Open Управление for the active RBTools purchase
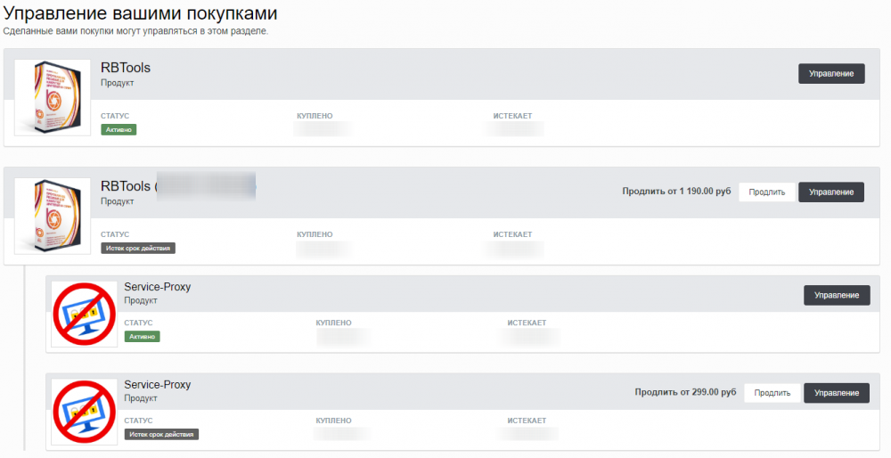This screenshot has width=891, height=458. 830,73
